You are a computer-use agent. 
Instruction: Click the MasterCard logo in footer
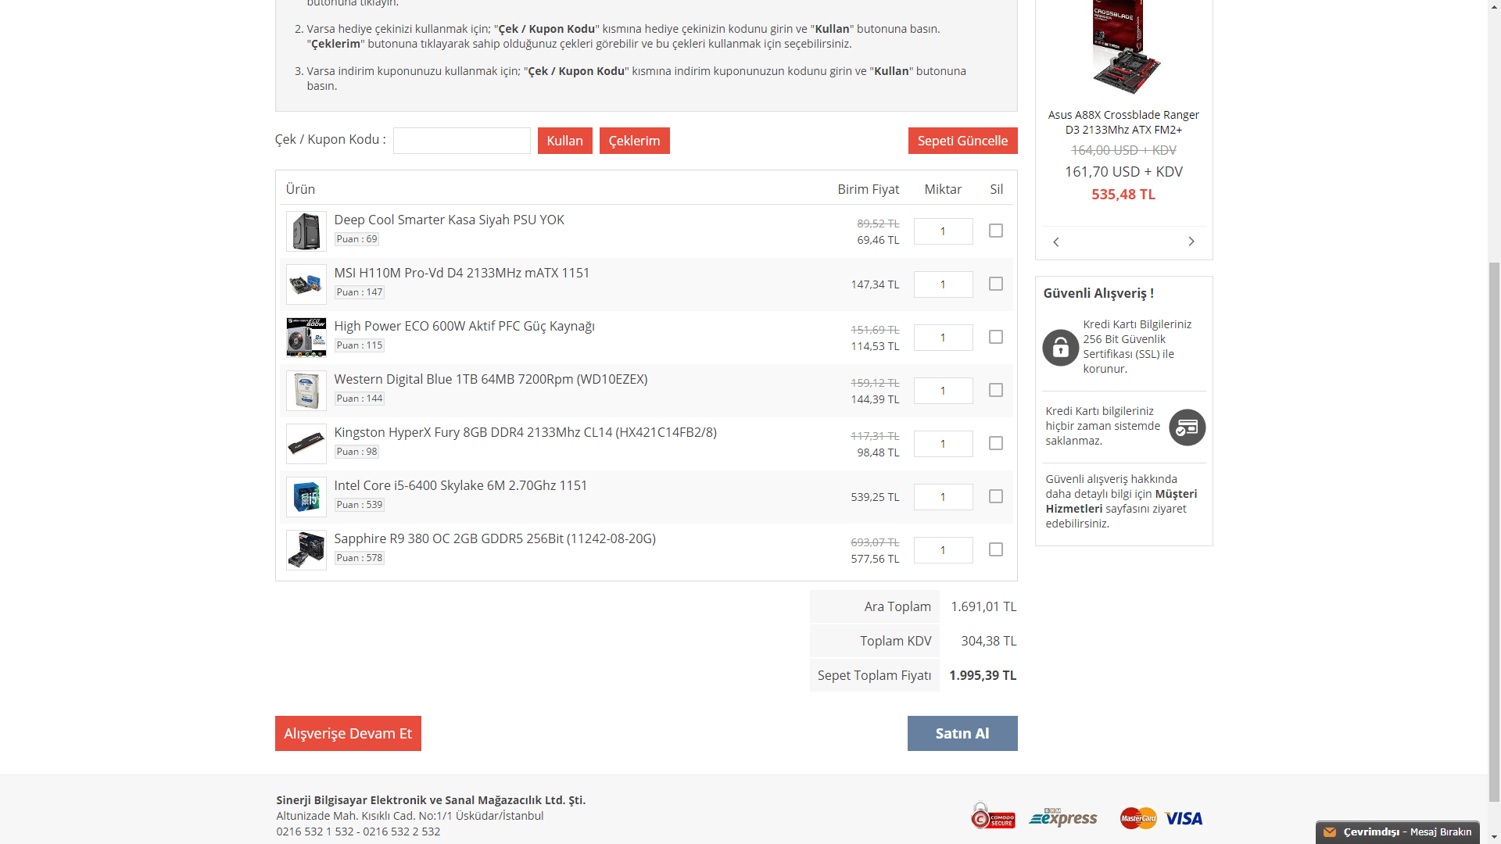pyautogui.click(x=1137, y=818)
